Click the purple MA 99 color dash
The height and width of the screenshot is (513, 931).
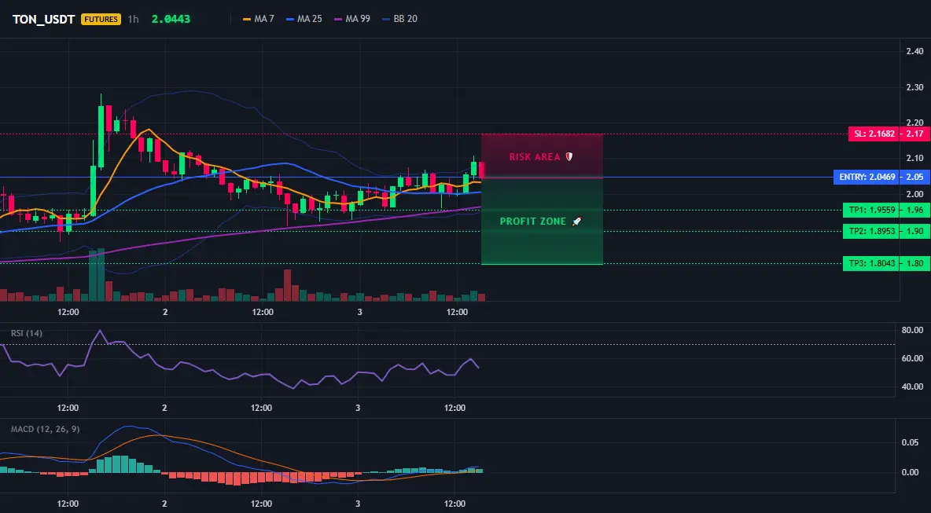coord(338,19)
